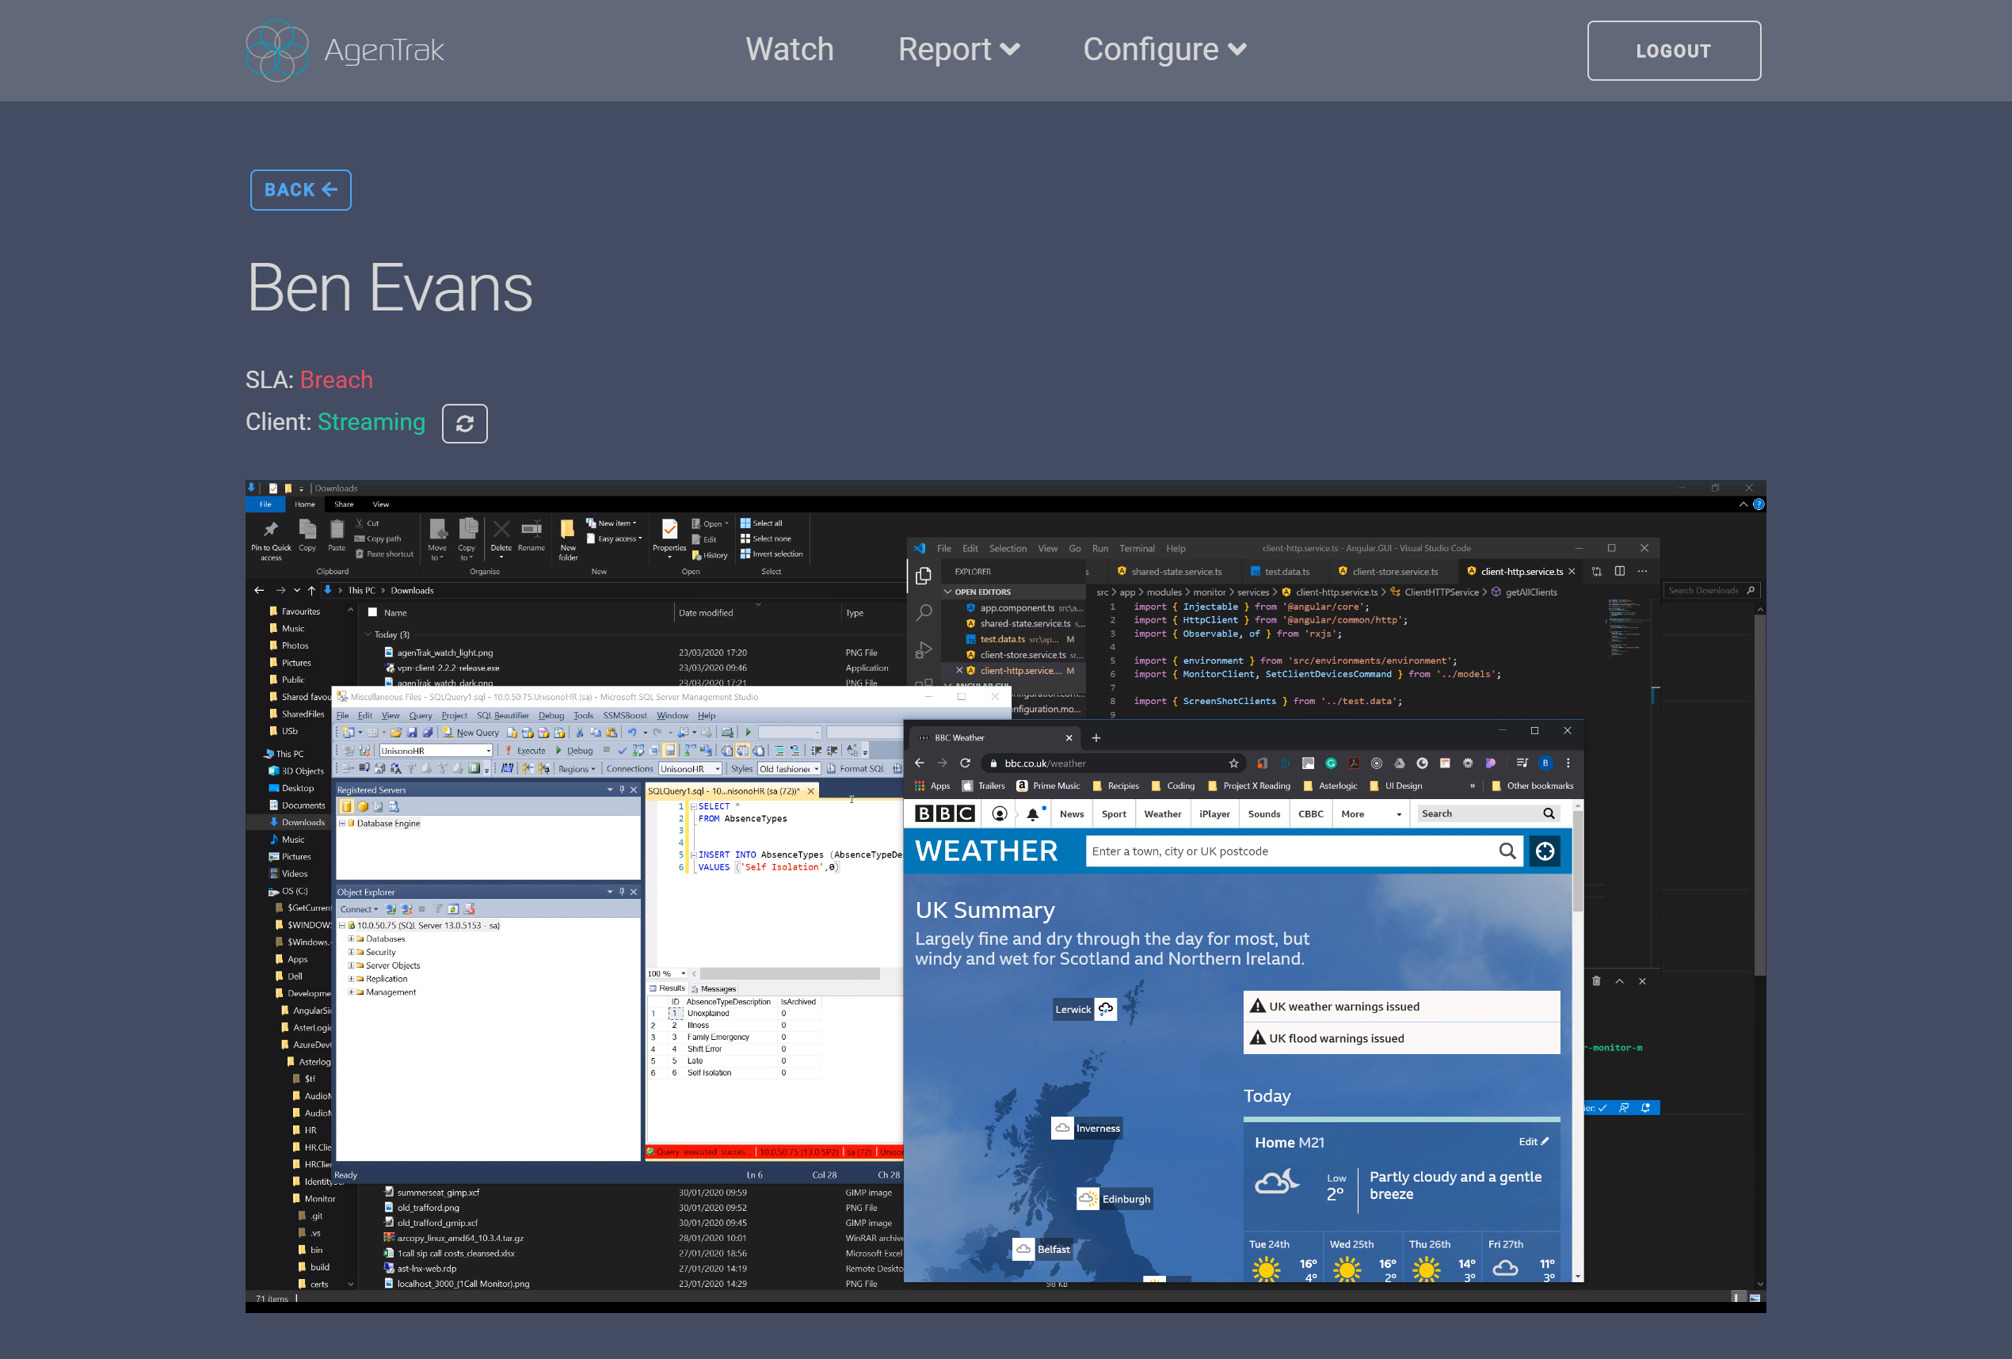
Task: Toggle auto-hide pin on Object Explorer panel
Action: tap(622, 892)
